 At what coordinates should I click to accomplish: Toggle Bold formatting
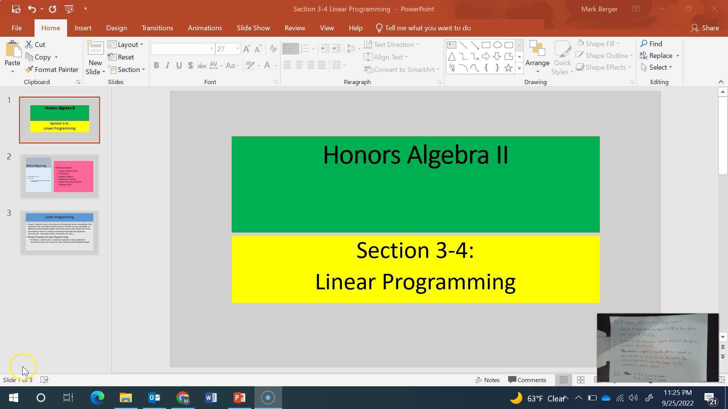pyautogui.click(x=156, y=66)
